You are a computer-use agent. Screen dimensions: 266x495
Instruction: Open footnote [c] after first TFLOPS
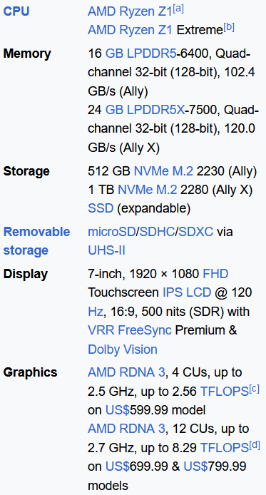(x=254, y=389)
